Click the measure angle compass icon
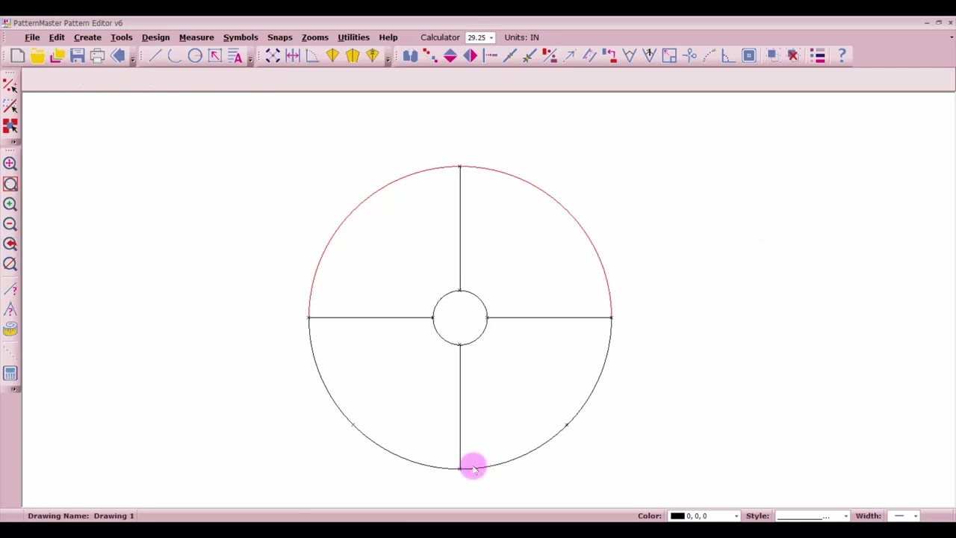 pyautogui.click(x=10, y=309)
